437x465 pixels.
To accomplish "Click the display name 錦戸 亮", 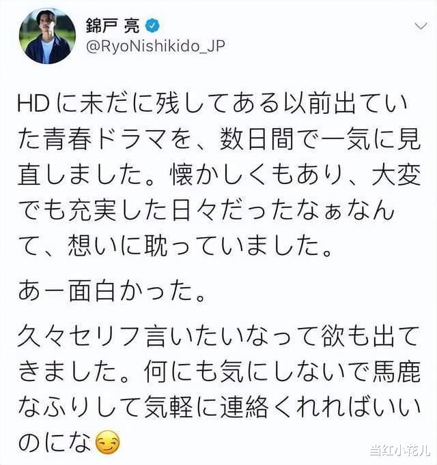I will 113,26.
